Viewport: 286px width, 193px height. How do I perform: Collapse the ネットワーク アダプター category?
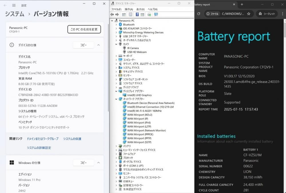point(116,99)
